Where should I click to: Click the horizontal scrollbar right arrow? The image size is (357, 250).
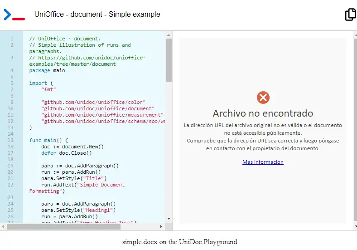pyautogui.click(x=161, y=226)
